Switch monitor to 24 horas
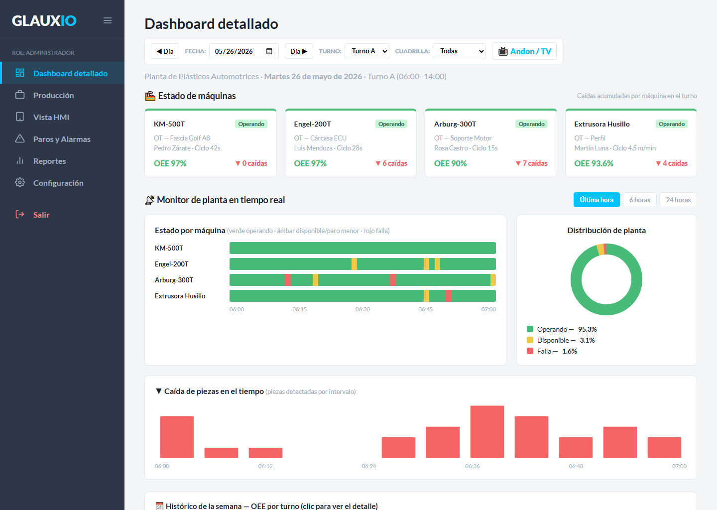The height and width of the screenshot is (510, 717). pyautogui.click(x=678, y=200)
